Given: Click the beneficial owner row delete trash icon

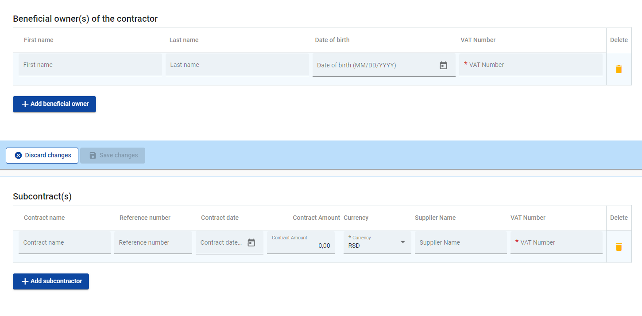Looking at the screenshot, I should (619, 69).
